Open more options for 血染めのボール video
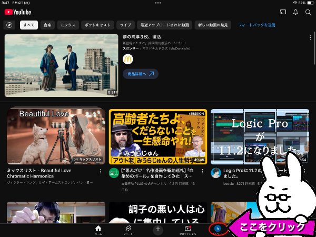 point(202,171)
